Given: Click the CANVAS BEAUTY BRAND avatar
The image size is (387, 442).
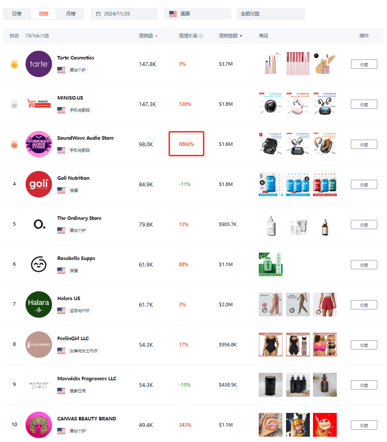Looking at the screenshot, I should (39, 425).
